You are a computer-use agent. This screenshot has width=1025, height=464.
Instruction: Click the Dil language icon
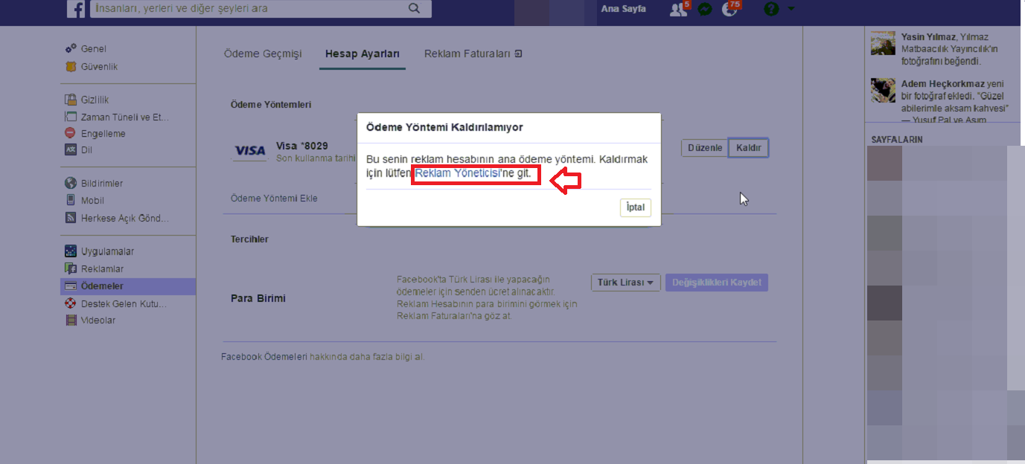[x=71, y=149]
